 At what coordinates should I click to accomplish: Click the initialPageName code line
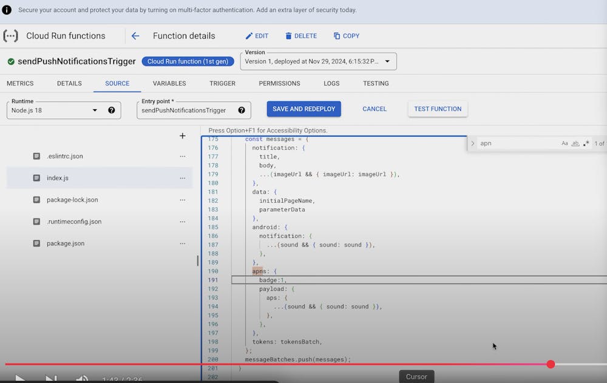click(287, 201)
